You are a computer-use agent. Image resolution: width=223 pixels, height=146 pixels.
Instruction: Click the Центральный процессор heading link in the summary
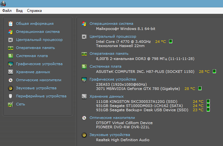tap(108, 36)
